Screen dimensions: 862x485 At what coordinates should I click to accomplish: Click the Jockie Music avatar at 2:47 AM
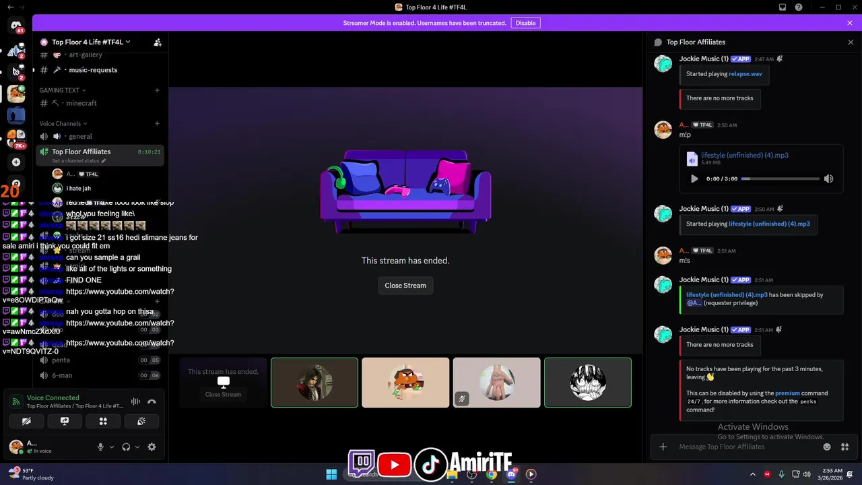click(x=663, y=64)
